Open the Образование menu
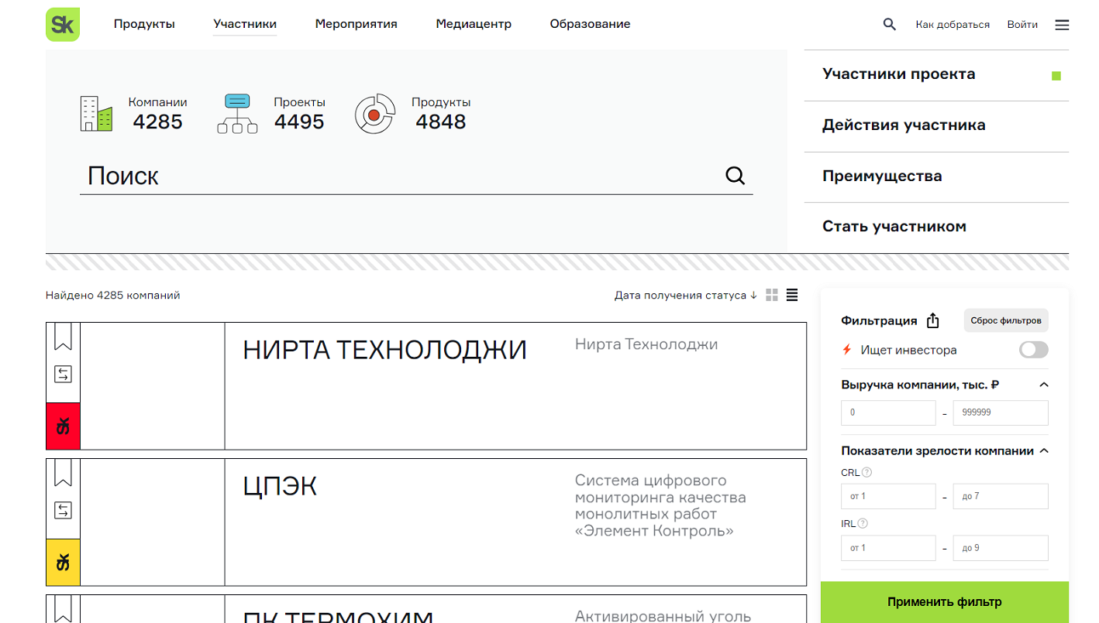This screenshot has width=1099, height=623. click(590, 24)
